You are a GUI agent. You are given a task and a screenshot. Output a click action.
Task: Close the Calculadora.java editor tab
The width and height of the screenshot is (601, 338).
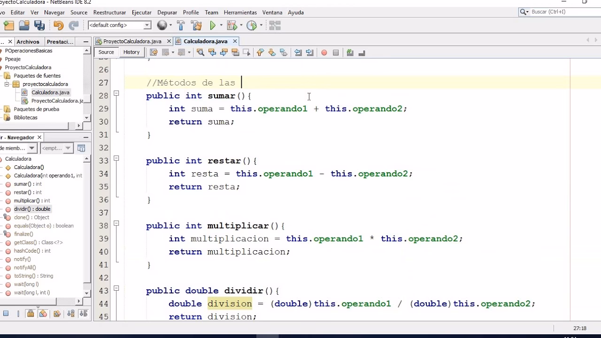(x=235, y=41)
